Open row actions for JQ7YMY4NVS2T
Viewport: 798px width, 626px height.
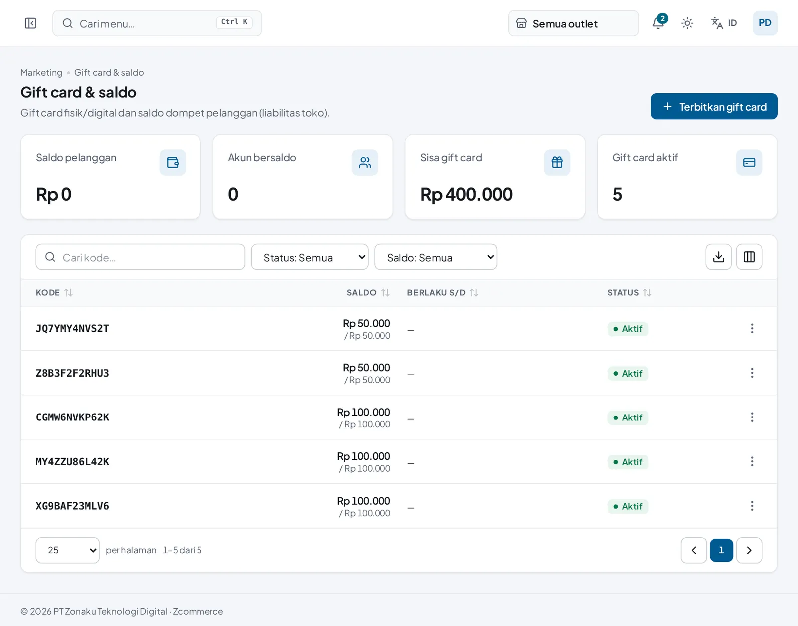(x=752, y=328)
